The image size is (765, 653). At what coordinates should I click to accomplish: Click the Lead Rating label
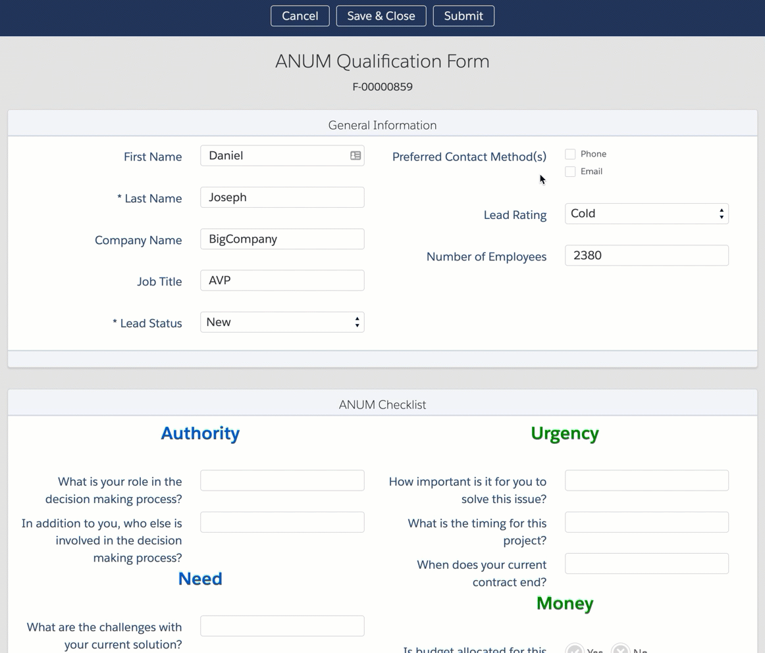[515, 215]
